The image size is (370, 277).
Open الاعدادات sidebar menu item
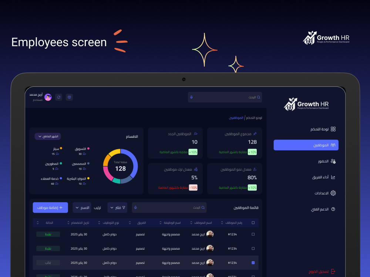[x=306, y=193]
